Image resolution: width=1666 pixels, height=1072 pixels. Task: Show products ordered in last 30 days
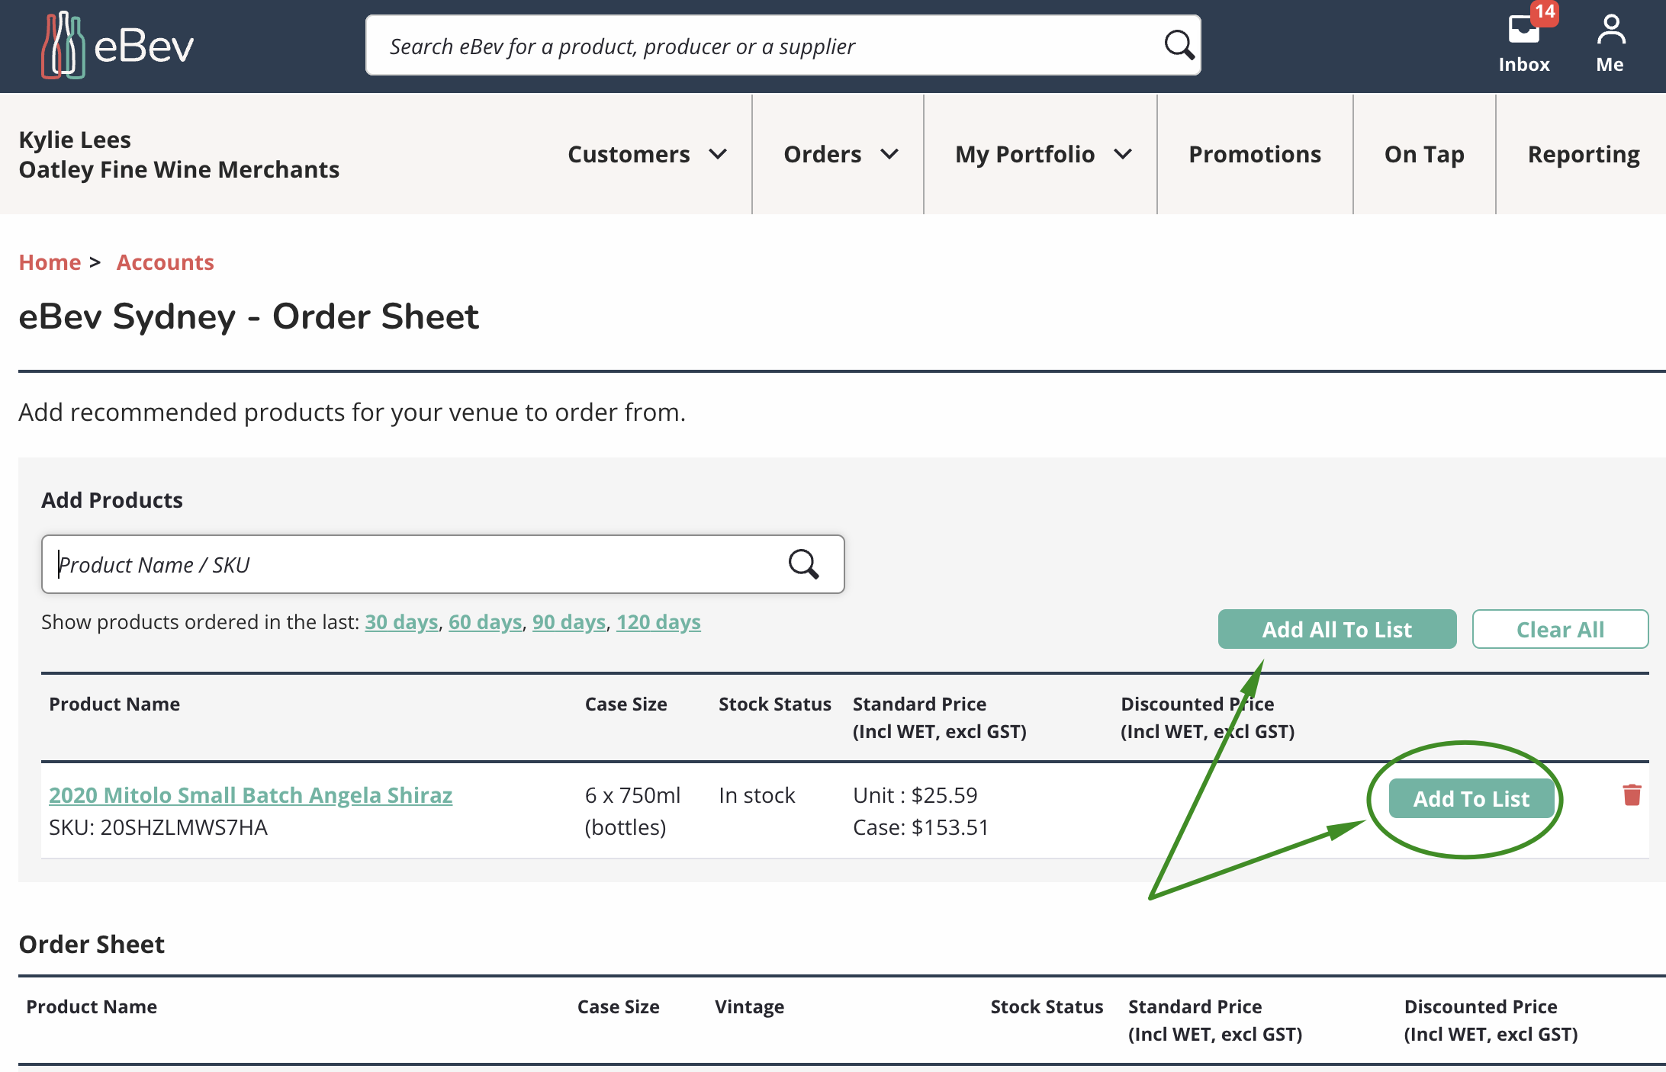click(x=401, y=622)
